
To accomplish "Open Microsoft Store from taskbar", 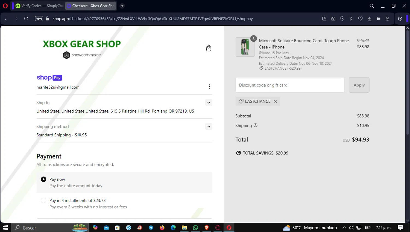I will pyautogui.click(x=117, y=228).
